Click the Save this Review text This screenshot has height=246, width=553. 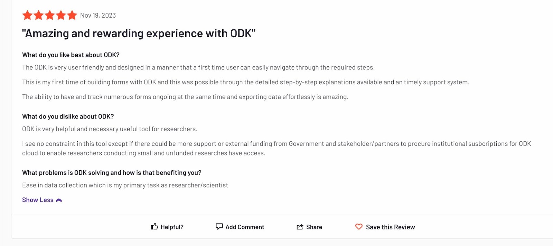tap(391, 227)
